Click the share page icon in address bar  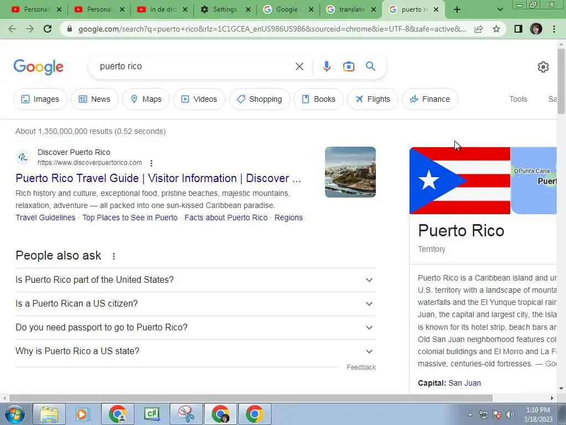click(x=479, y=29)
